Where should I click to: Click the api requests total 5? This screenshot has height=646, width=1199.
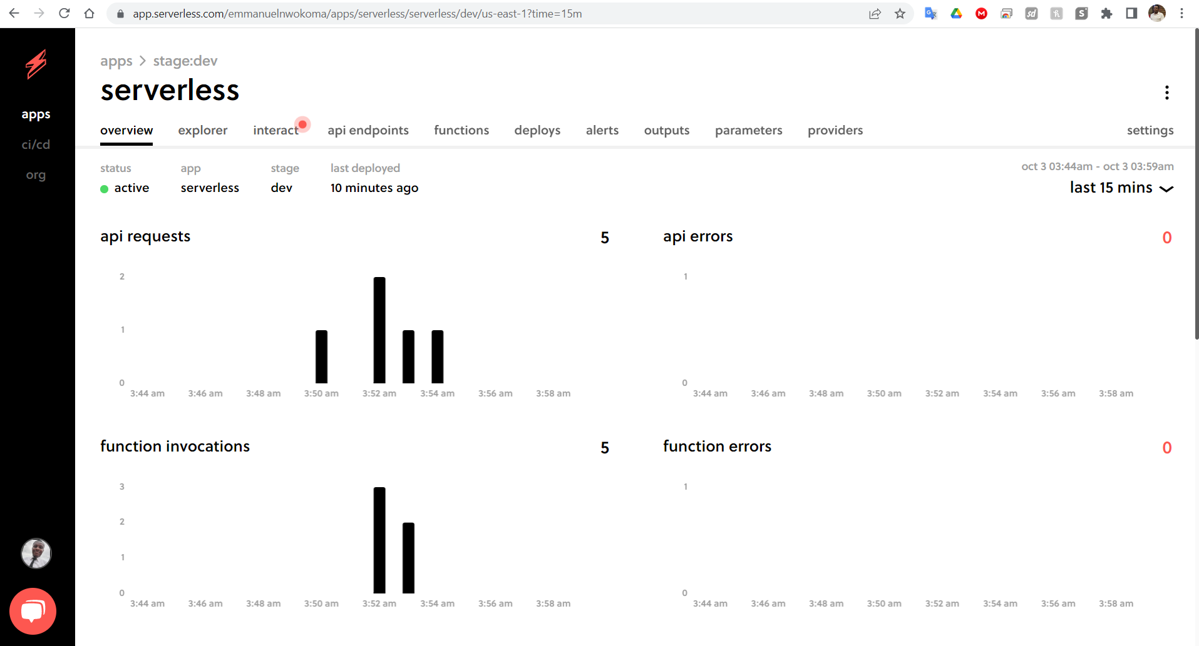click(605, 238)
